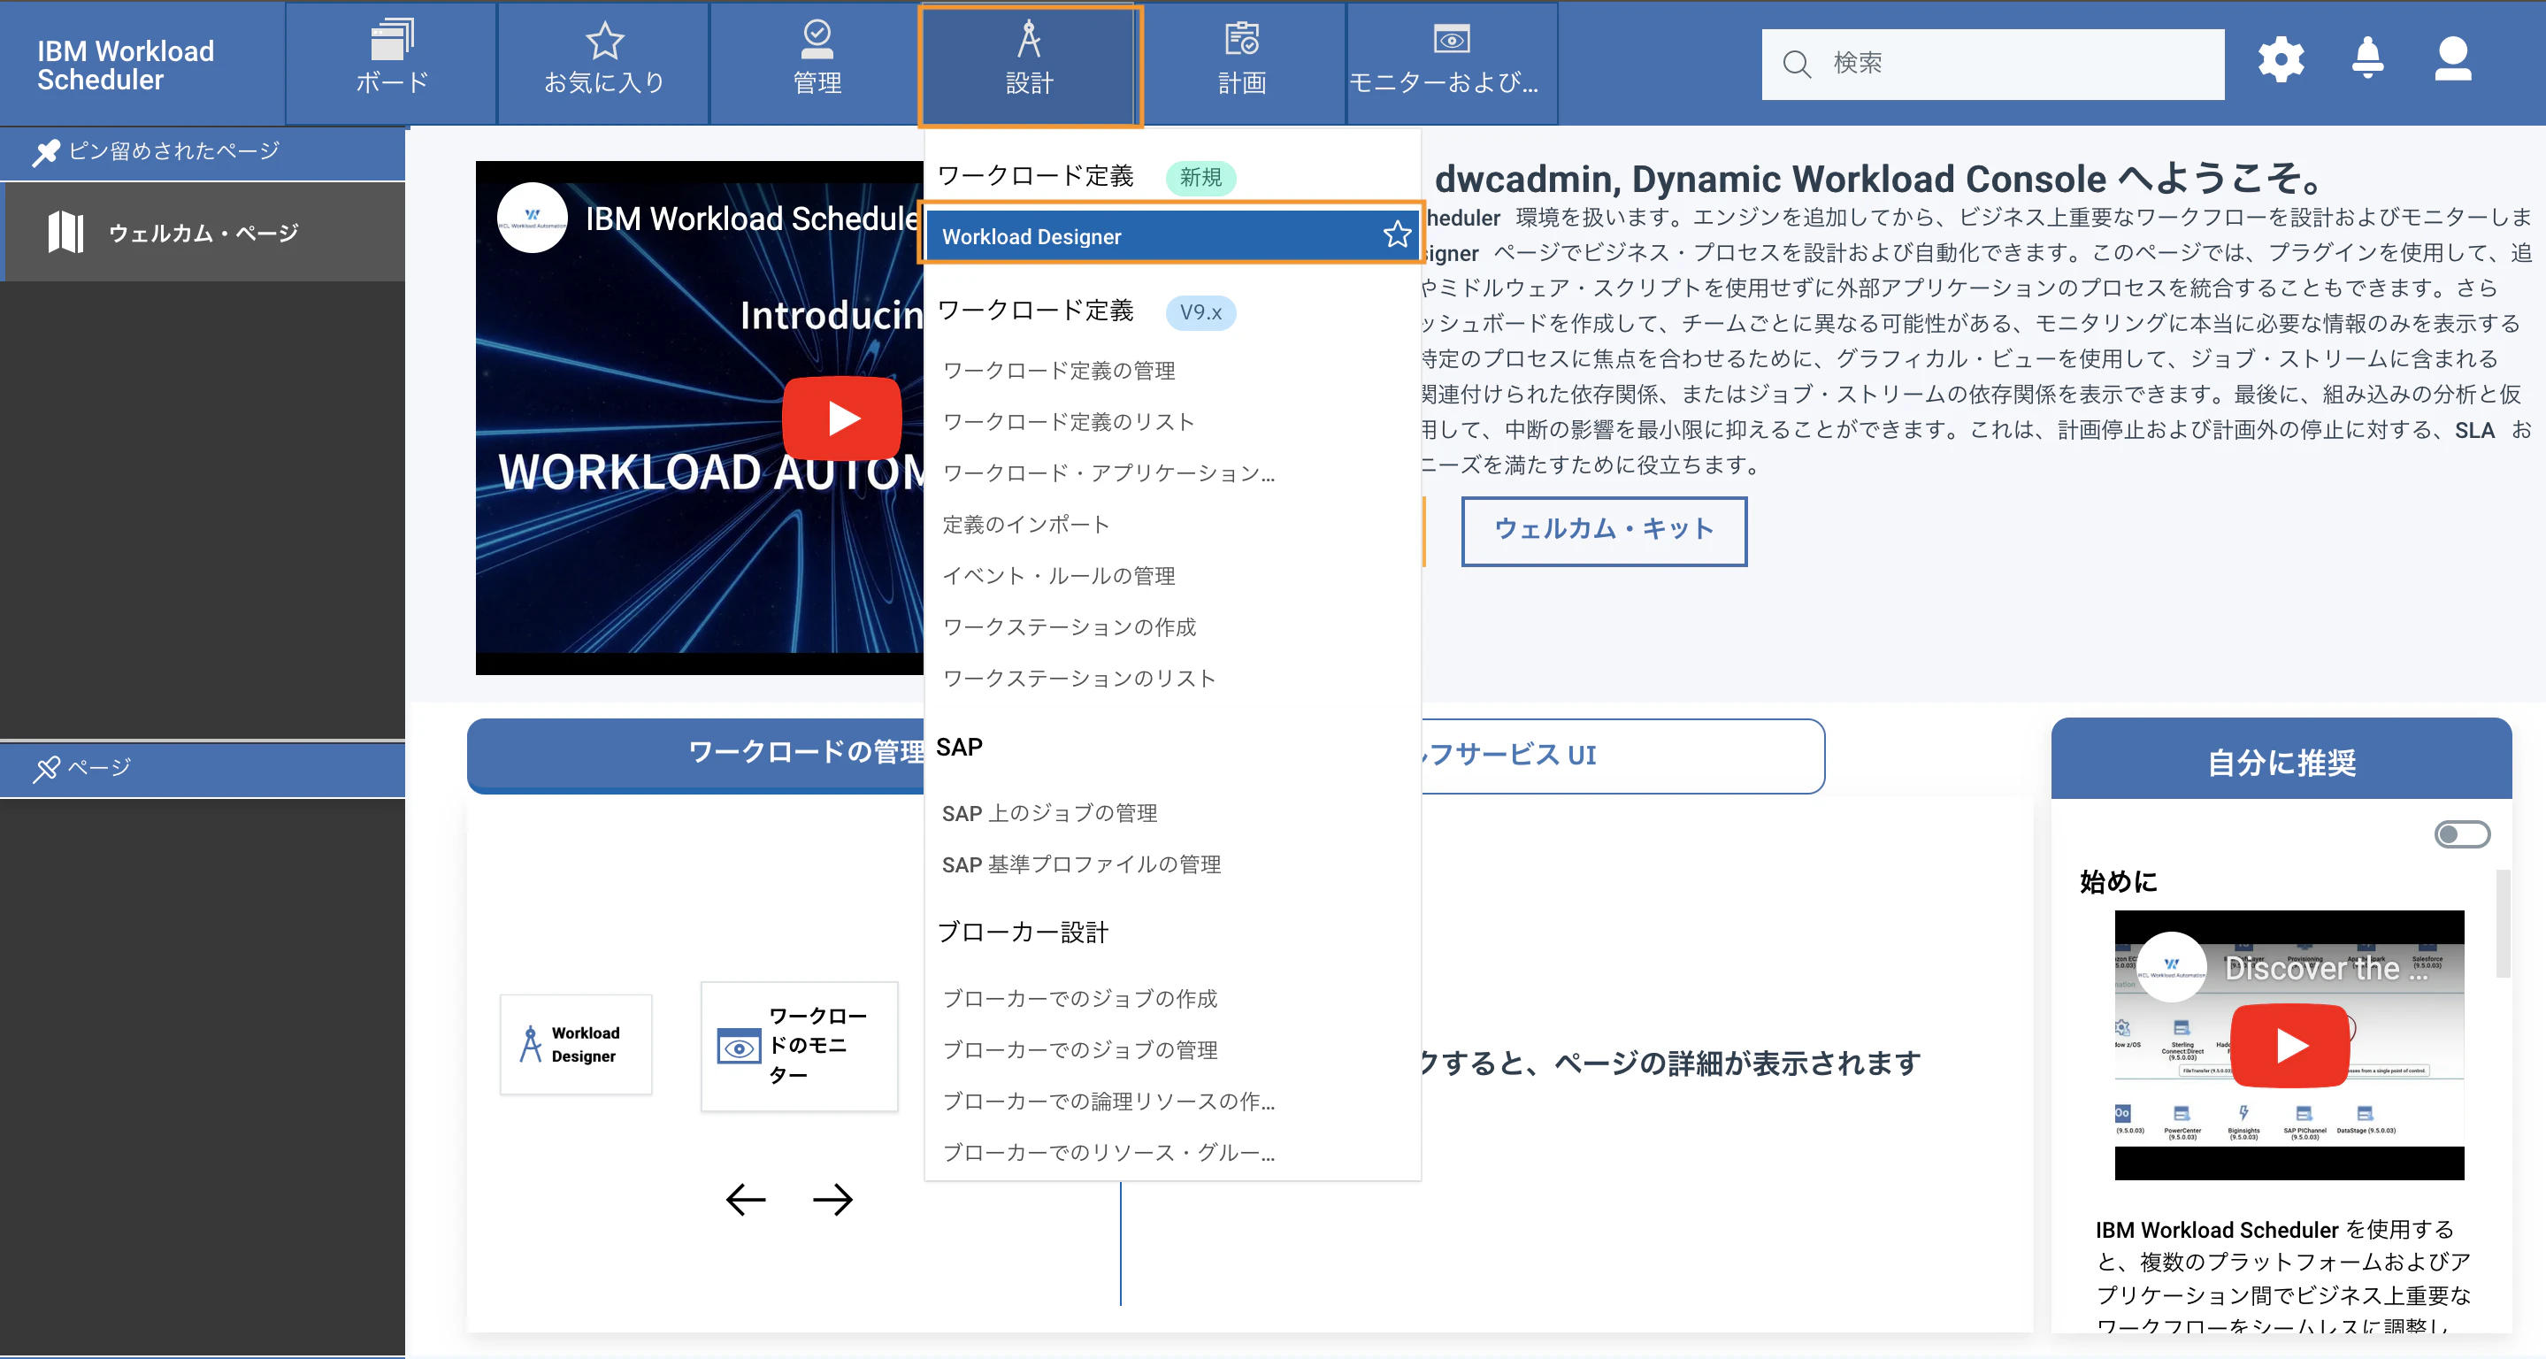Image resolution: width=2546 pixels, height=1359 pixels.
Task: Open ブローカーでのリソース・グルー… menu item
Action: pyautogui.click(x=1108, y=1155)
